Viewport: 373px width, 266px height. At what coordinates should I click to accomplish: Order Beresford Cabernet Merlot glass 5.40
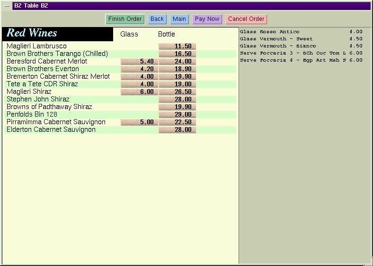pos(139,62)
